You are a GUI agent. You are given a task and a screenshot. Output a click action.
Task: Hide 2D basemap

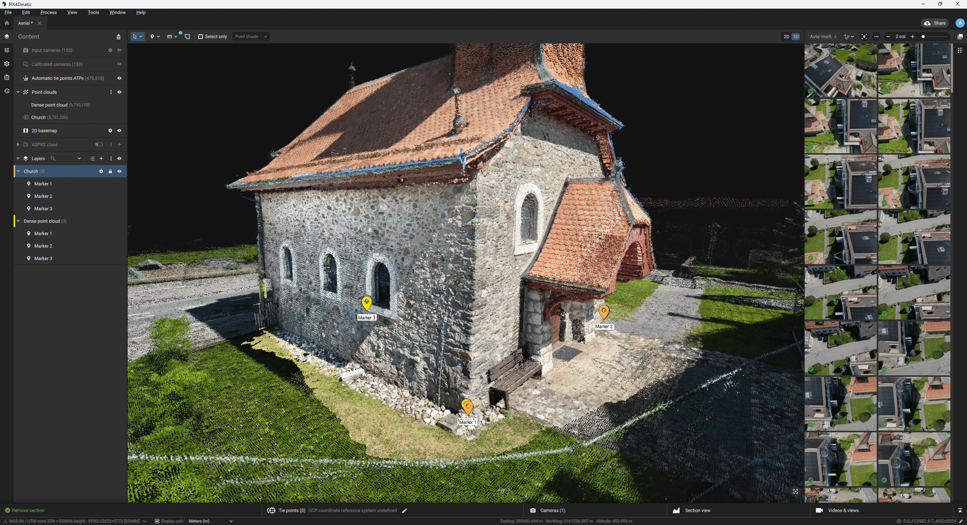[x=119, y=131]
